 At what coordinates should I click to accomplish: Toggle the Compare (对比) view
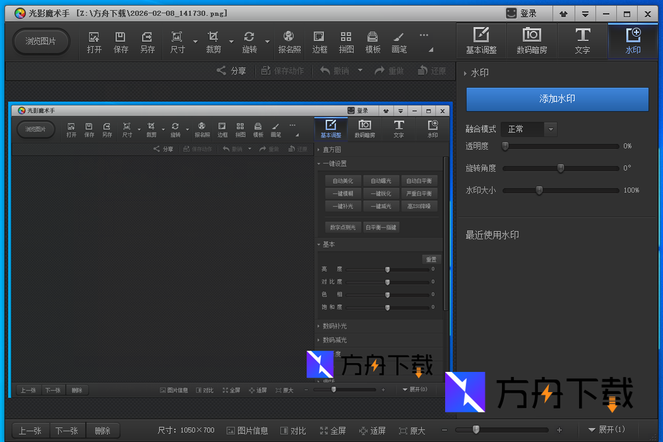click(x=293, y=431)
